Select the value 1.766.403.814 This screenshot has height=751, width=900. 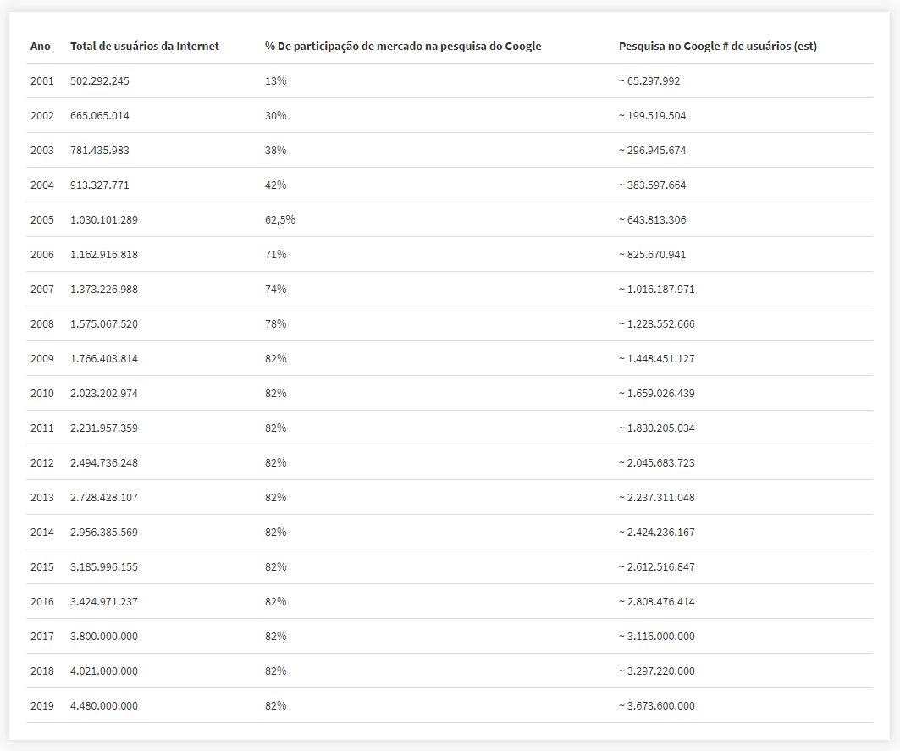coord(104,359)
